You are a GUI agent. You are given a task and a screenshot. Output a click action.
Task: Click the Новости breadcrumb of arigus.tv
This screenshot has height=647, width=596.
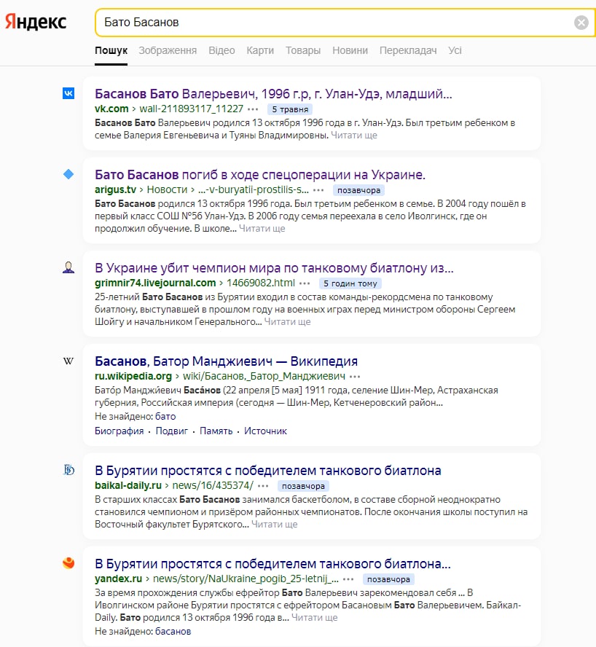tap(167, 190)
